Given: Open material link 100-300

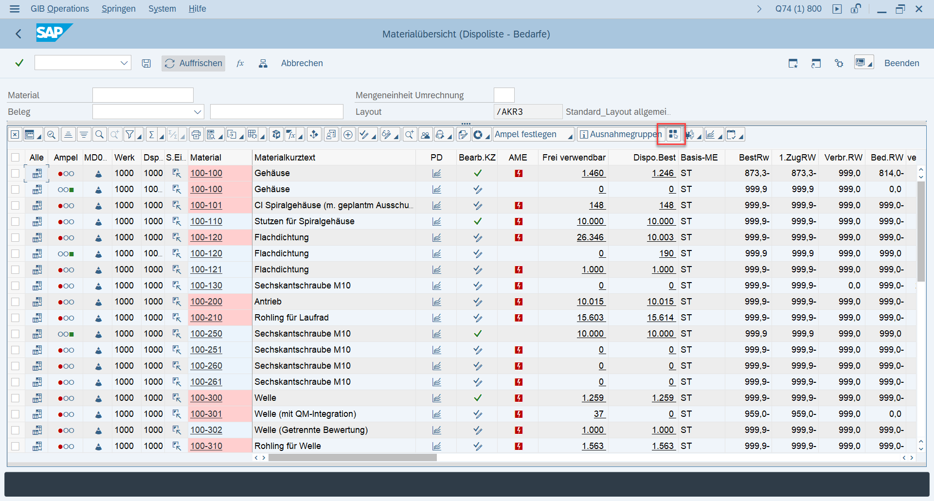Looking at the screenshot, I should [206, 398].
